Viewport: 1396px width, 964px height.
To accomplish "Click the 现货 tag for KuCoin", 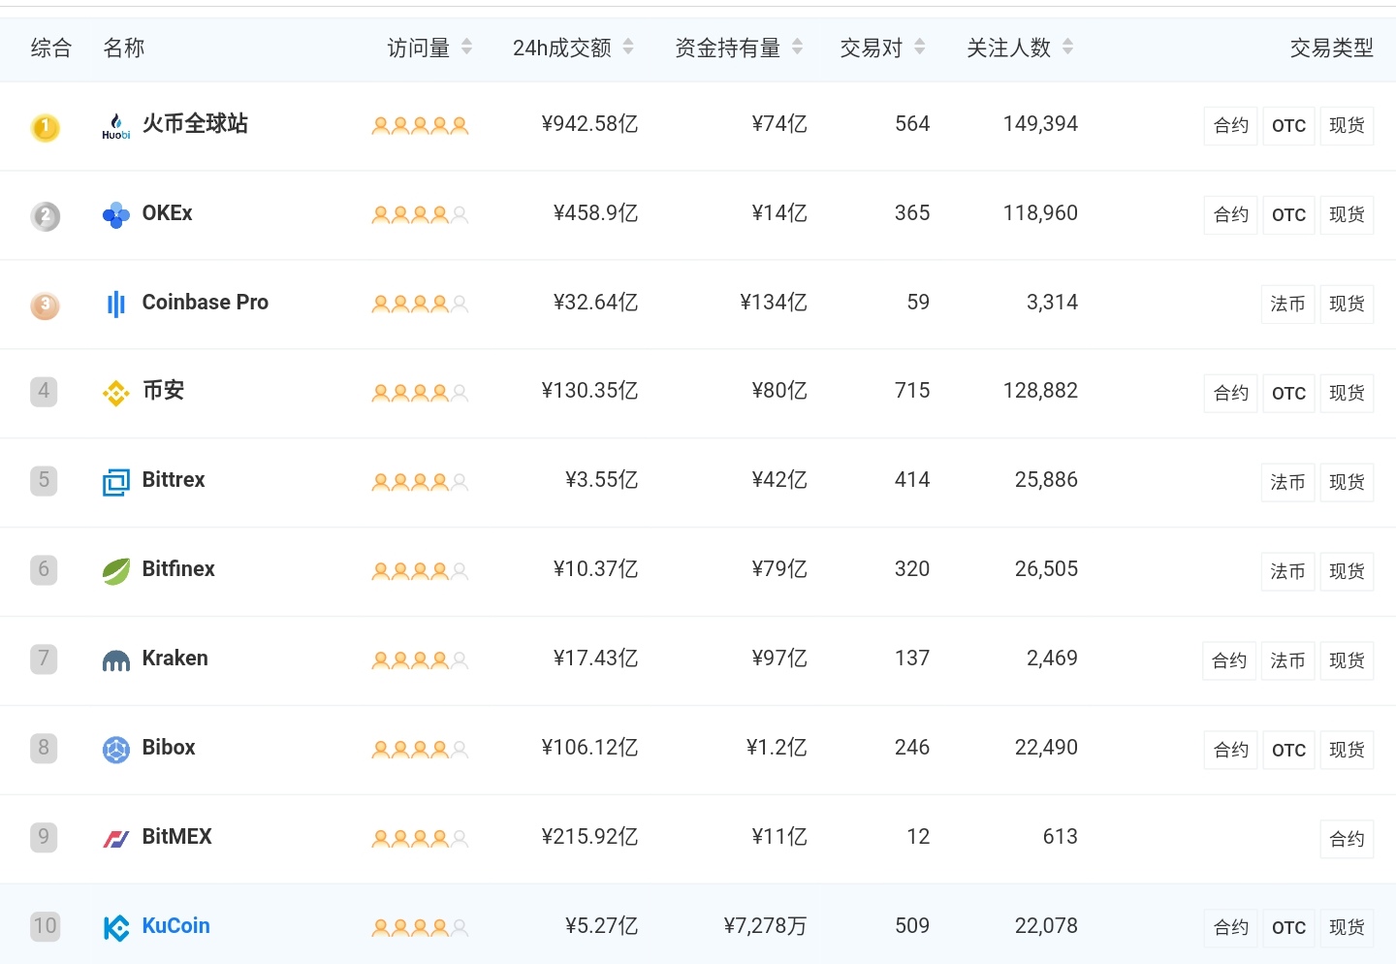I will pos(1348,928).
